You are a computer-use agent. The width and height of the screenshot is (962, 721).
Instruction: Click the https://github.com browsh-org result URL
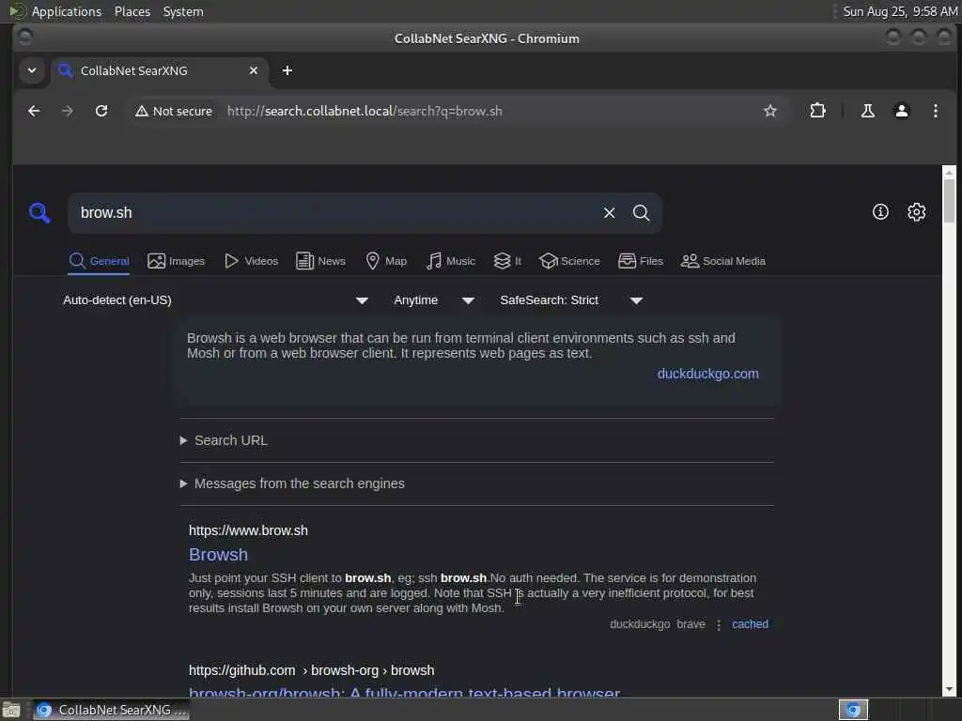click(x=312, y=670)
